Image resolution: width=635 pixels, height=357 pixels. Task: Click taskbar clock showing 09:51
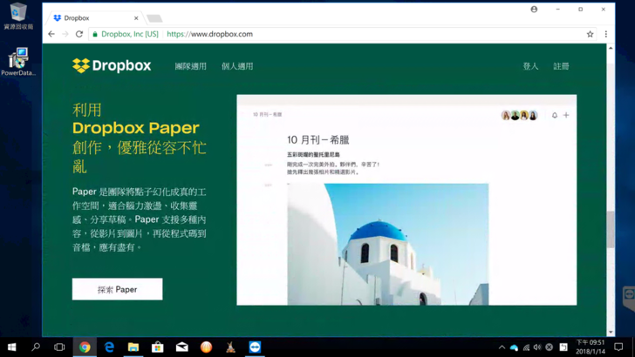[591, 347]
